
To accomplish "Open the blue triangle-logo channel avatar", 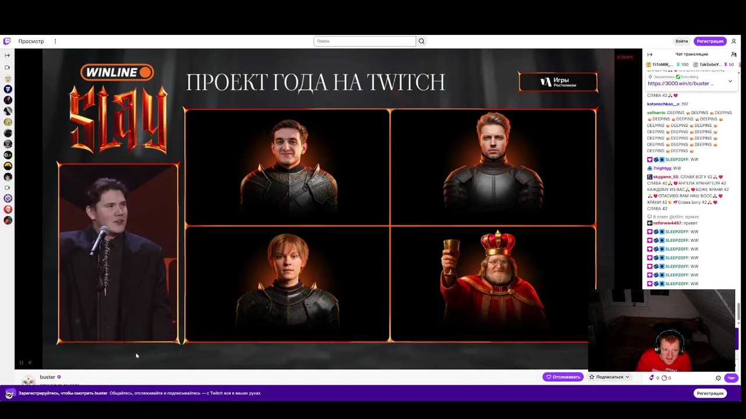I will pos(8,89).
